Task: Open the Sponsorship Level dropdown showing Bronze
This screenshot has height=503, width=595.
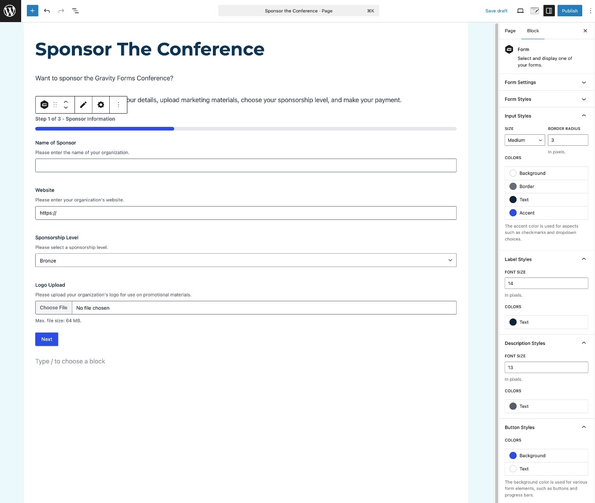Action: coord(245,260)
